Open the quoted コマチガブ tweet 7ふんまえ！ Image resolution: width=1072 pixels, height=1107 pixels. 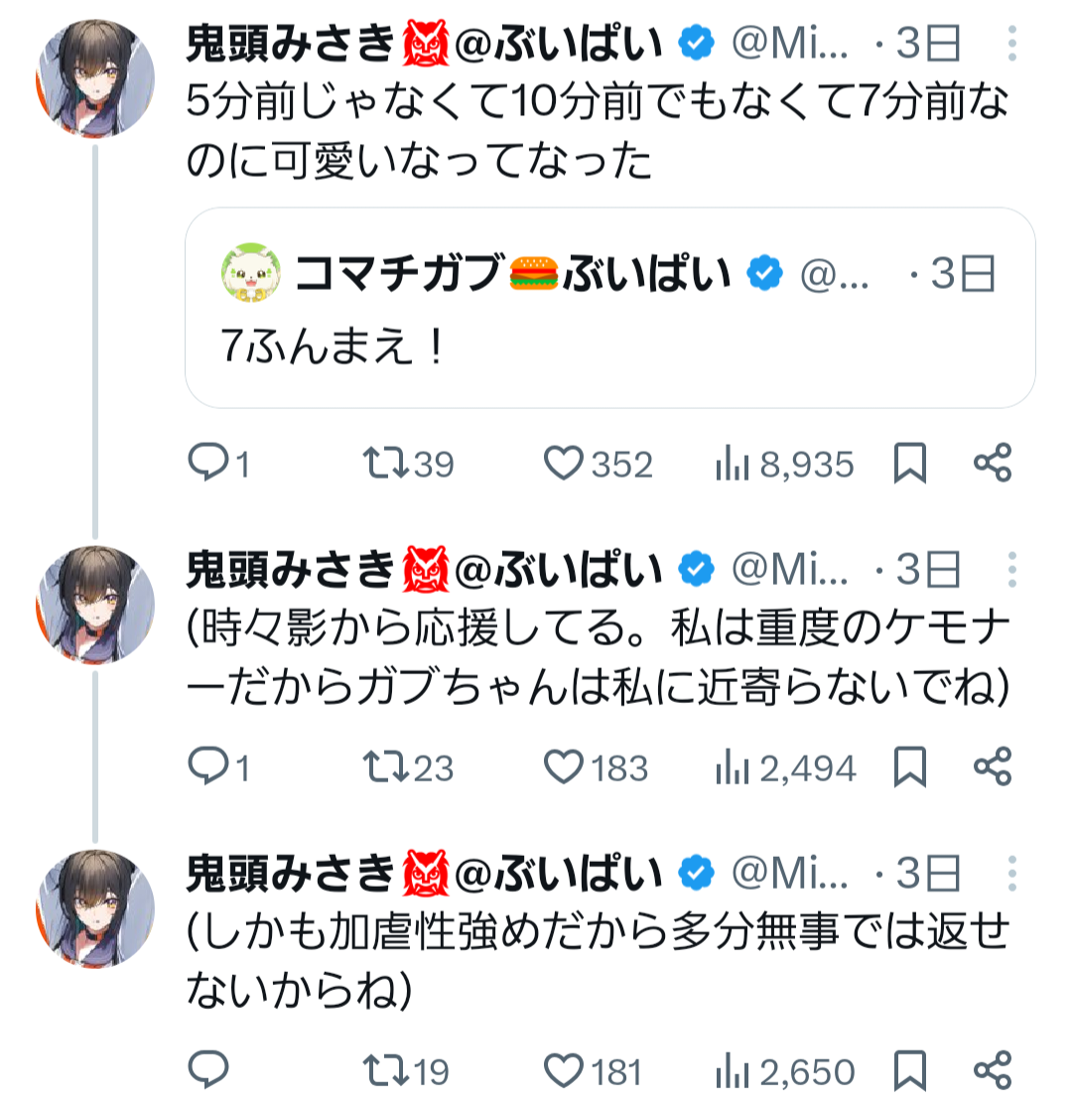coord(609,351)
